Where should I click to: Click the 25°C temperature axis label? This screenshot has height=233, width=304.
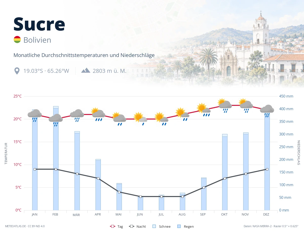tap(17, 96)
